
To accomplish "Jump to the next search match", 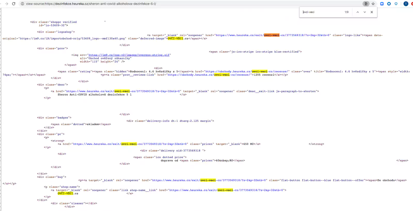I will pyautogui.click(x=365, y=12).
